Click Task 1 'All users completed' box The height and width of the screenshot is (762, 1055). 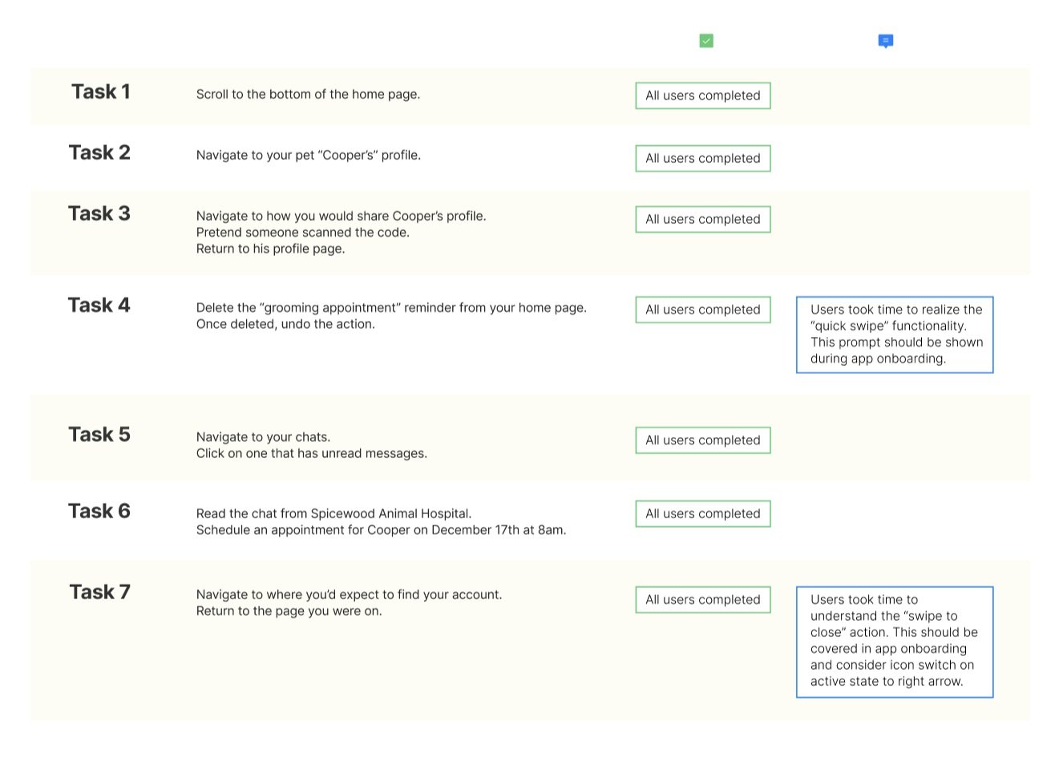point(703,95)
